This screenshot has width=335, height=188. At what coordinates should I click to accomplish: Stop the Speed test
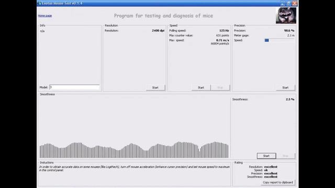[x=220, y=88]
